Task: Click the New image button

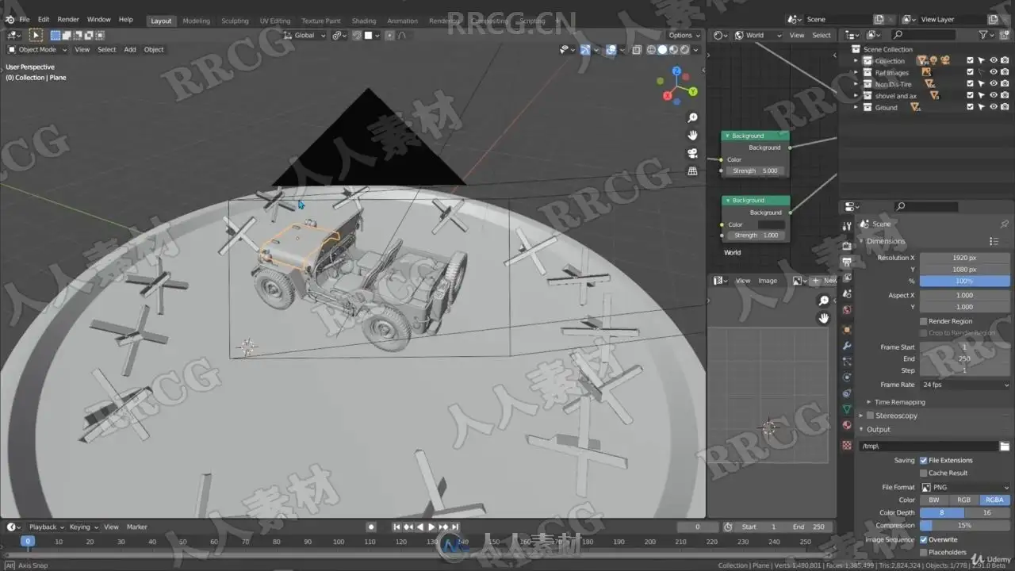Action: 825,280
